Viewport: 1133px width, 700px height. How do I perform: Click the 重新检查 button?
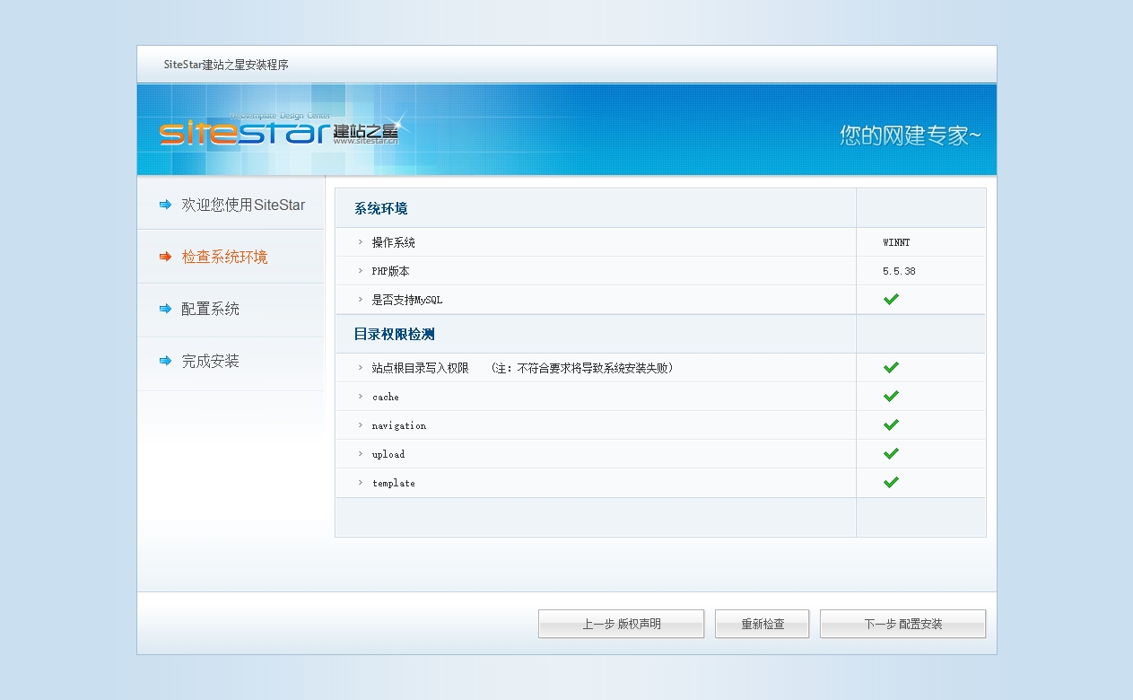coord(762,624)
